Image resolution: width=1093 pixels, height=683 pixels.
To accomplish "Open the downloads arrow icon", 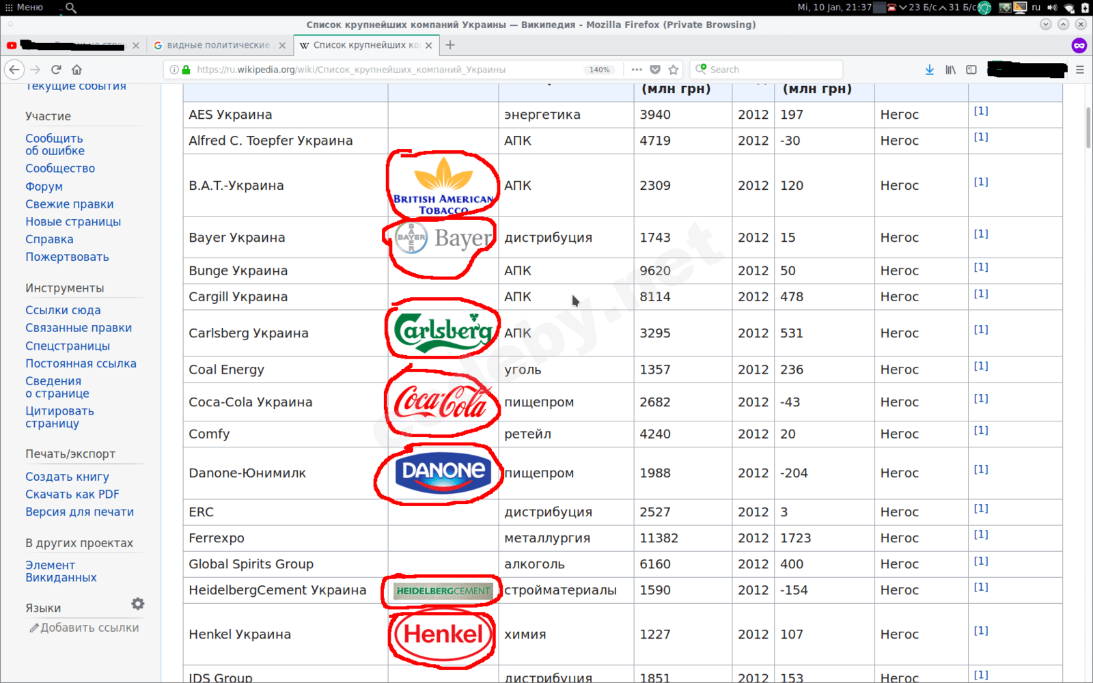I will coord(929,70).
